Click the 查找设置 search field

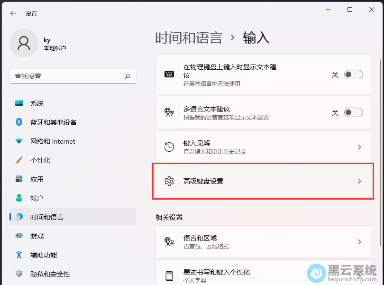pyautogui.click(x=66, y=76)
